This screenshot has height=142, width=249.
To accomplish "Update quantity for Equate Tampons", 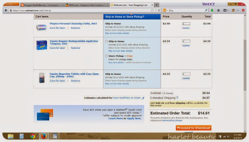I will coord(186,46).
